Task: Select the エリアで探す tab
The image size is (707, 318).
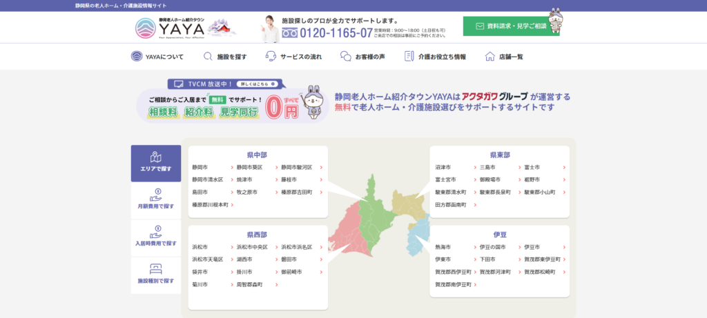Action: pos(156,163)
